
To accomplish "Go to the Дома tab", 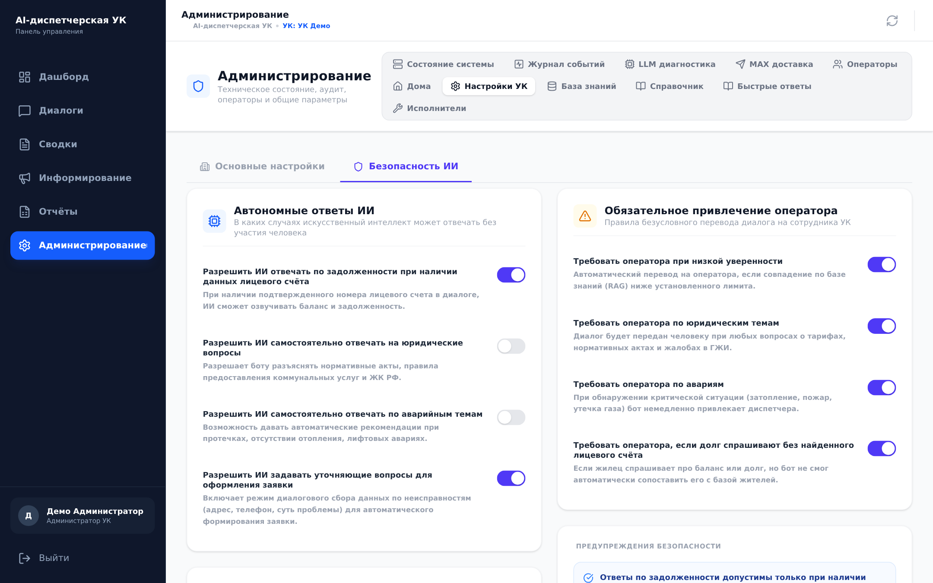I will coord(412,86).
